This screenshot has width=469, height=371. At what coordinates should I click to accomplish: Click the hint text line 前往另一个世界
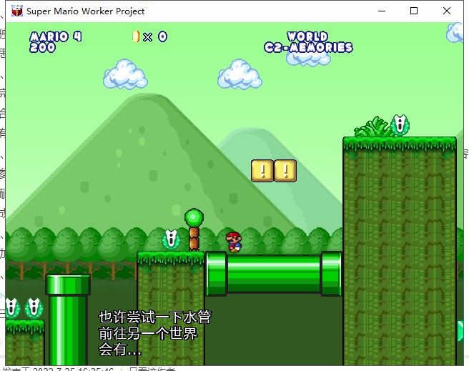click(x=148, y=333)
